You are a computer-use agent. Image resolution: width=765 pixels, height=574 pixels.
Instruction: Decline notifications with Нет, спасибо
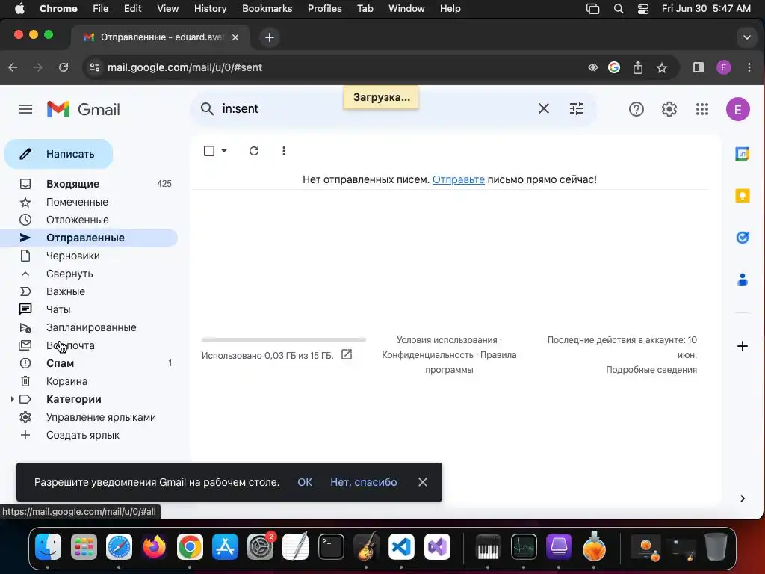364,482
